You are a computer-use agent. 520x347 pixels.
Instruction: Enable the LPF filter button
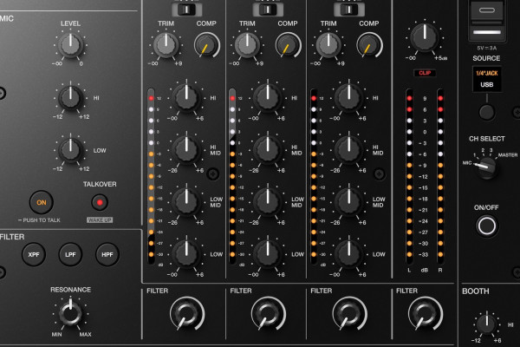pos(70,255)
